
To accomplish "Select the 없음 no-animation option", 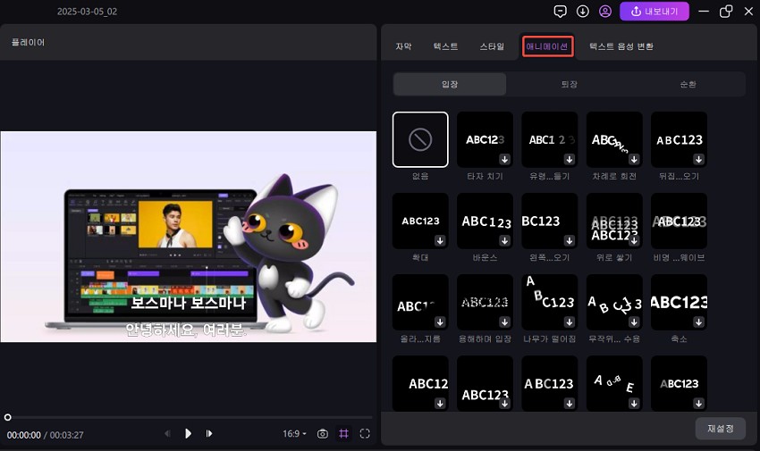I will tap(420, 139).
